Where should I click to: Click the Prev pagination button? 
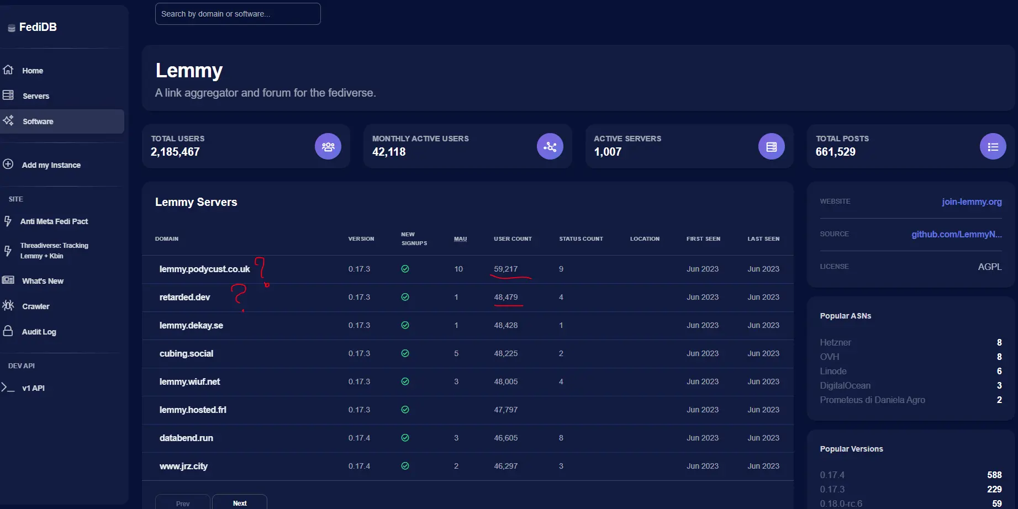pos(183,502)
